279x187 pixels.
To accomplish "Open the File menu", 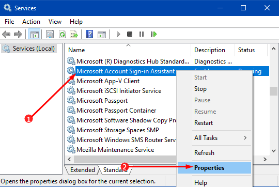I will 9,22.
